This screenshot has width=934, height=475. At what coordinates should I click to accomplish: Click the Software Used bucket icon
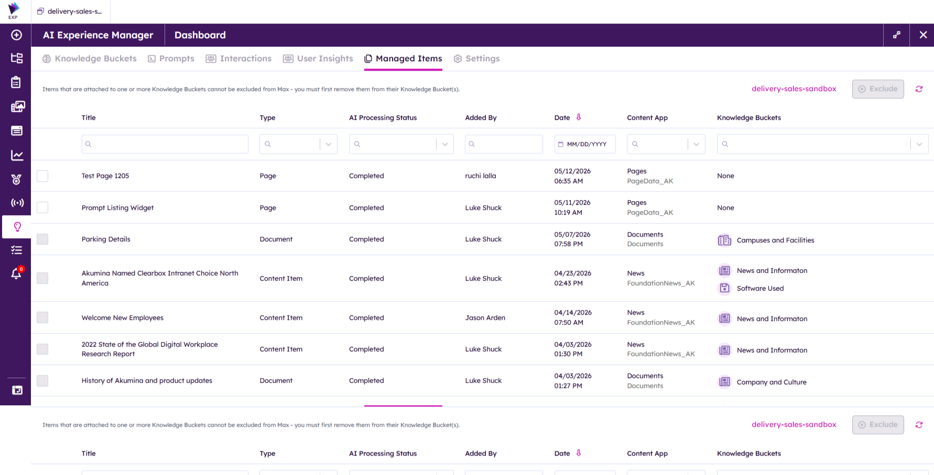tap(724, 288)
